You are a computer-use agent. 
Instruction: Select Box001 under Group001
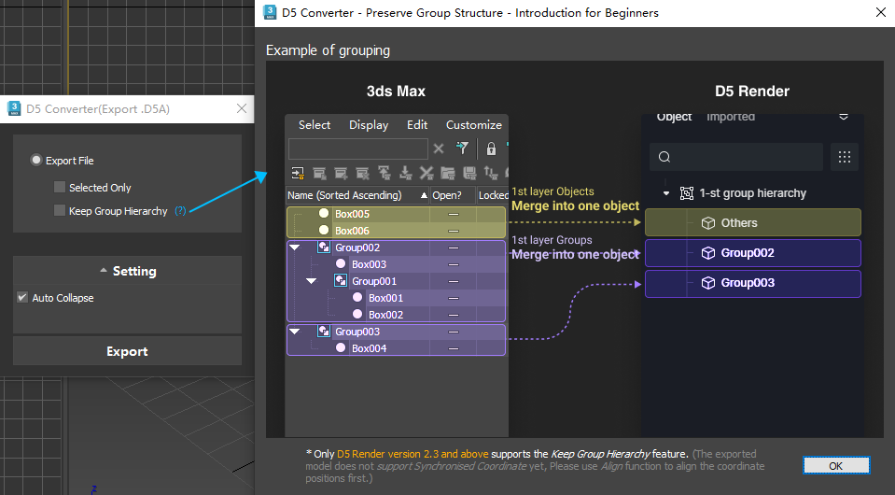(396, 298)
